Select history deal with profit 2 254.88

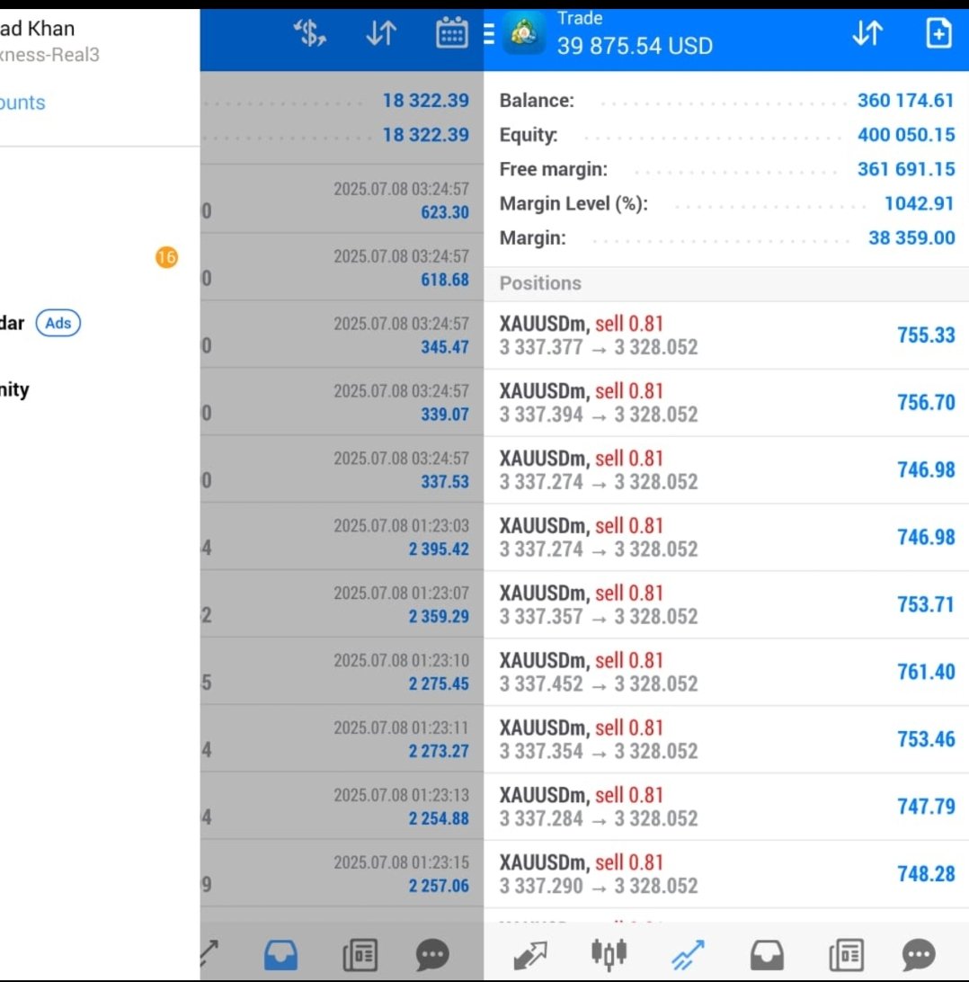(x=342, y=806)
